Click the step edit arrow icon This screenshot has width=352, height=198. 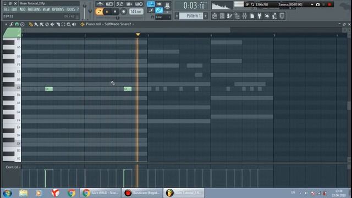(159, 4)
